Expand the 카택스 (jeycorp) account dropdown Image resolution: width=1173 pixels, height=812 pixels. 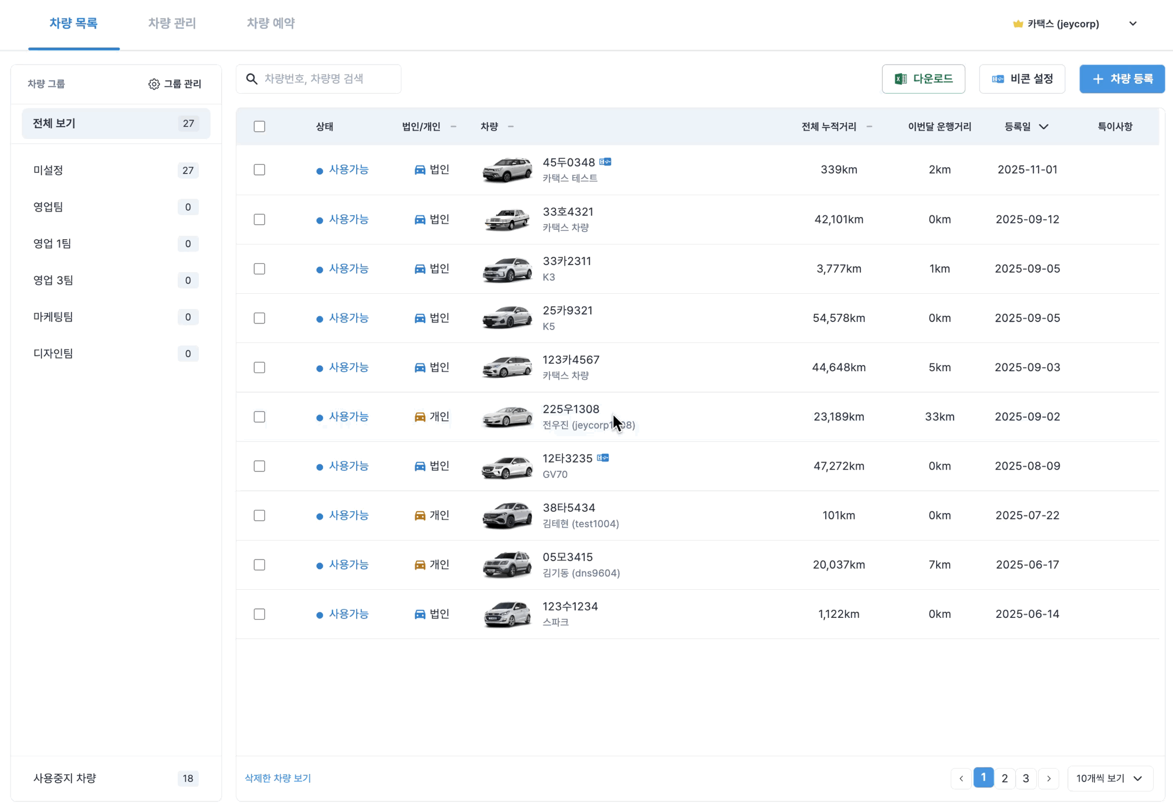[1133, 24]
